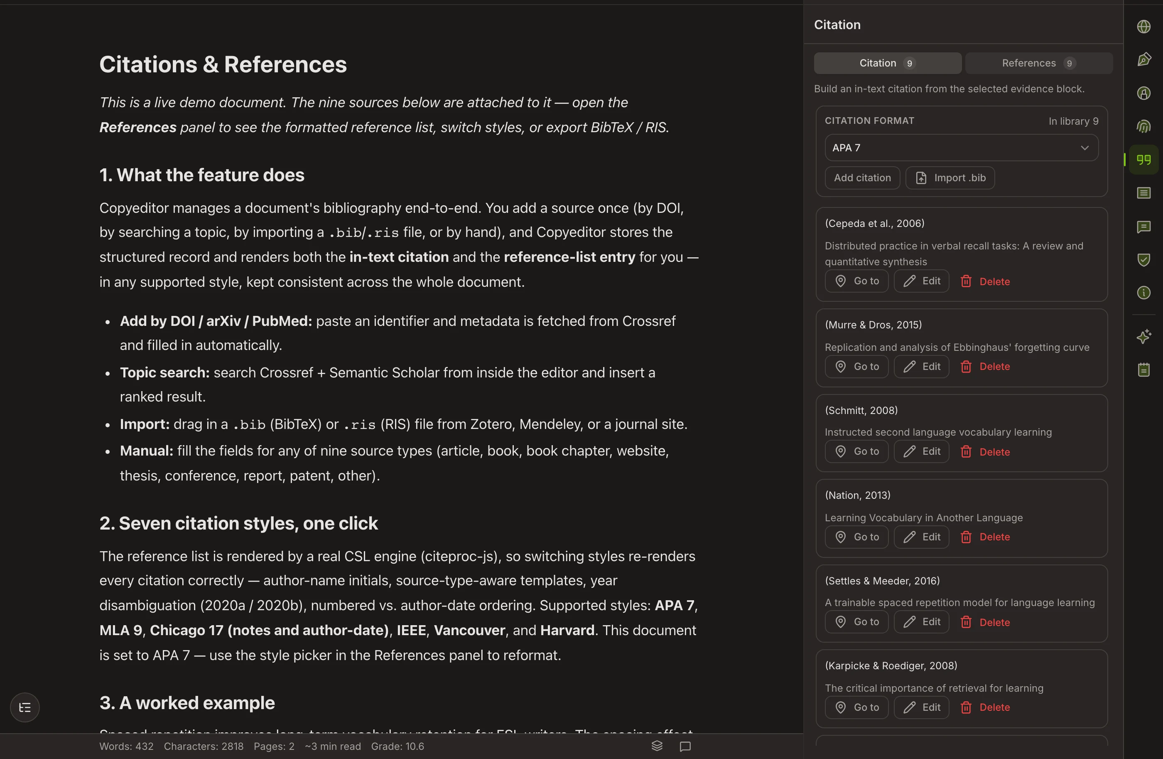The image size is (1163, 759).
Task: Go to the Karpicke & Roediger, 2008 citation
Action: (856, 707)
